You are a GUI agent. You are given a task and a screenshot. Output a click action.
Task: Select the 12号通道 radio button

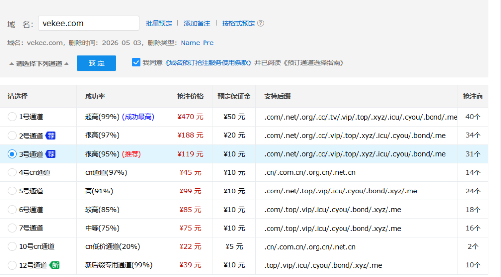12,265
